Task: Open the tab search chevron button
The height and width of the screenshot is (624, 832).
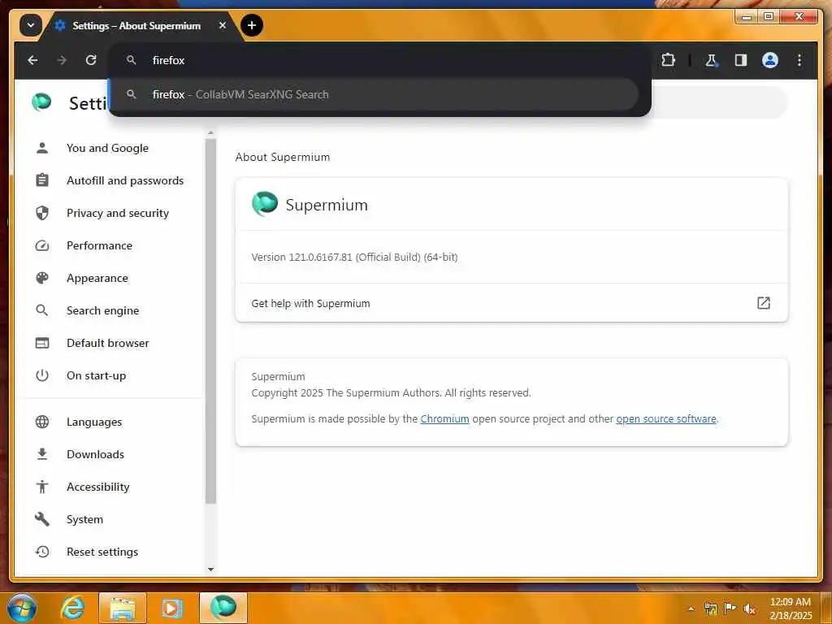Action: click(x=30, y=25)
